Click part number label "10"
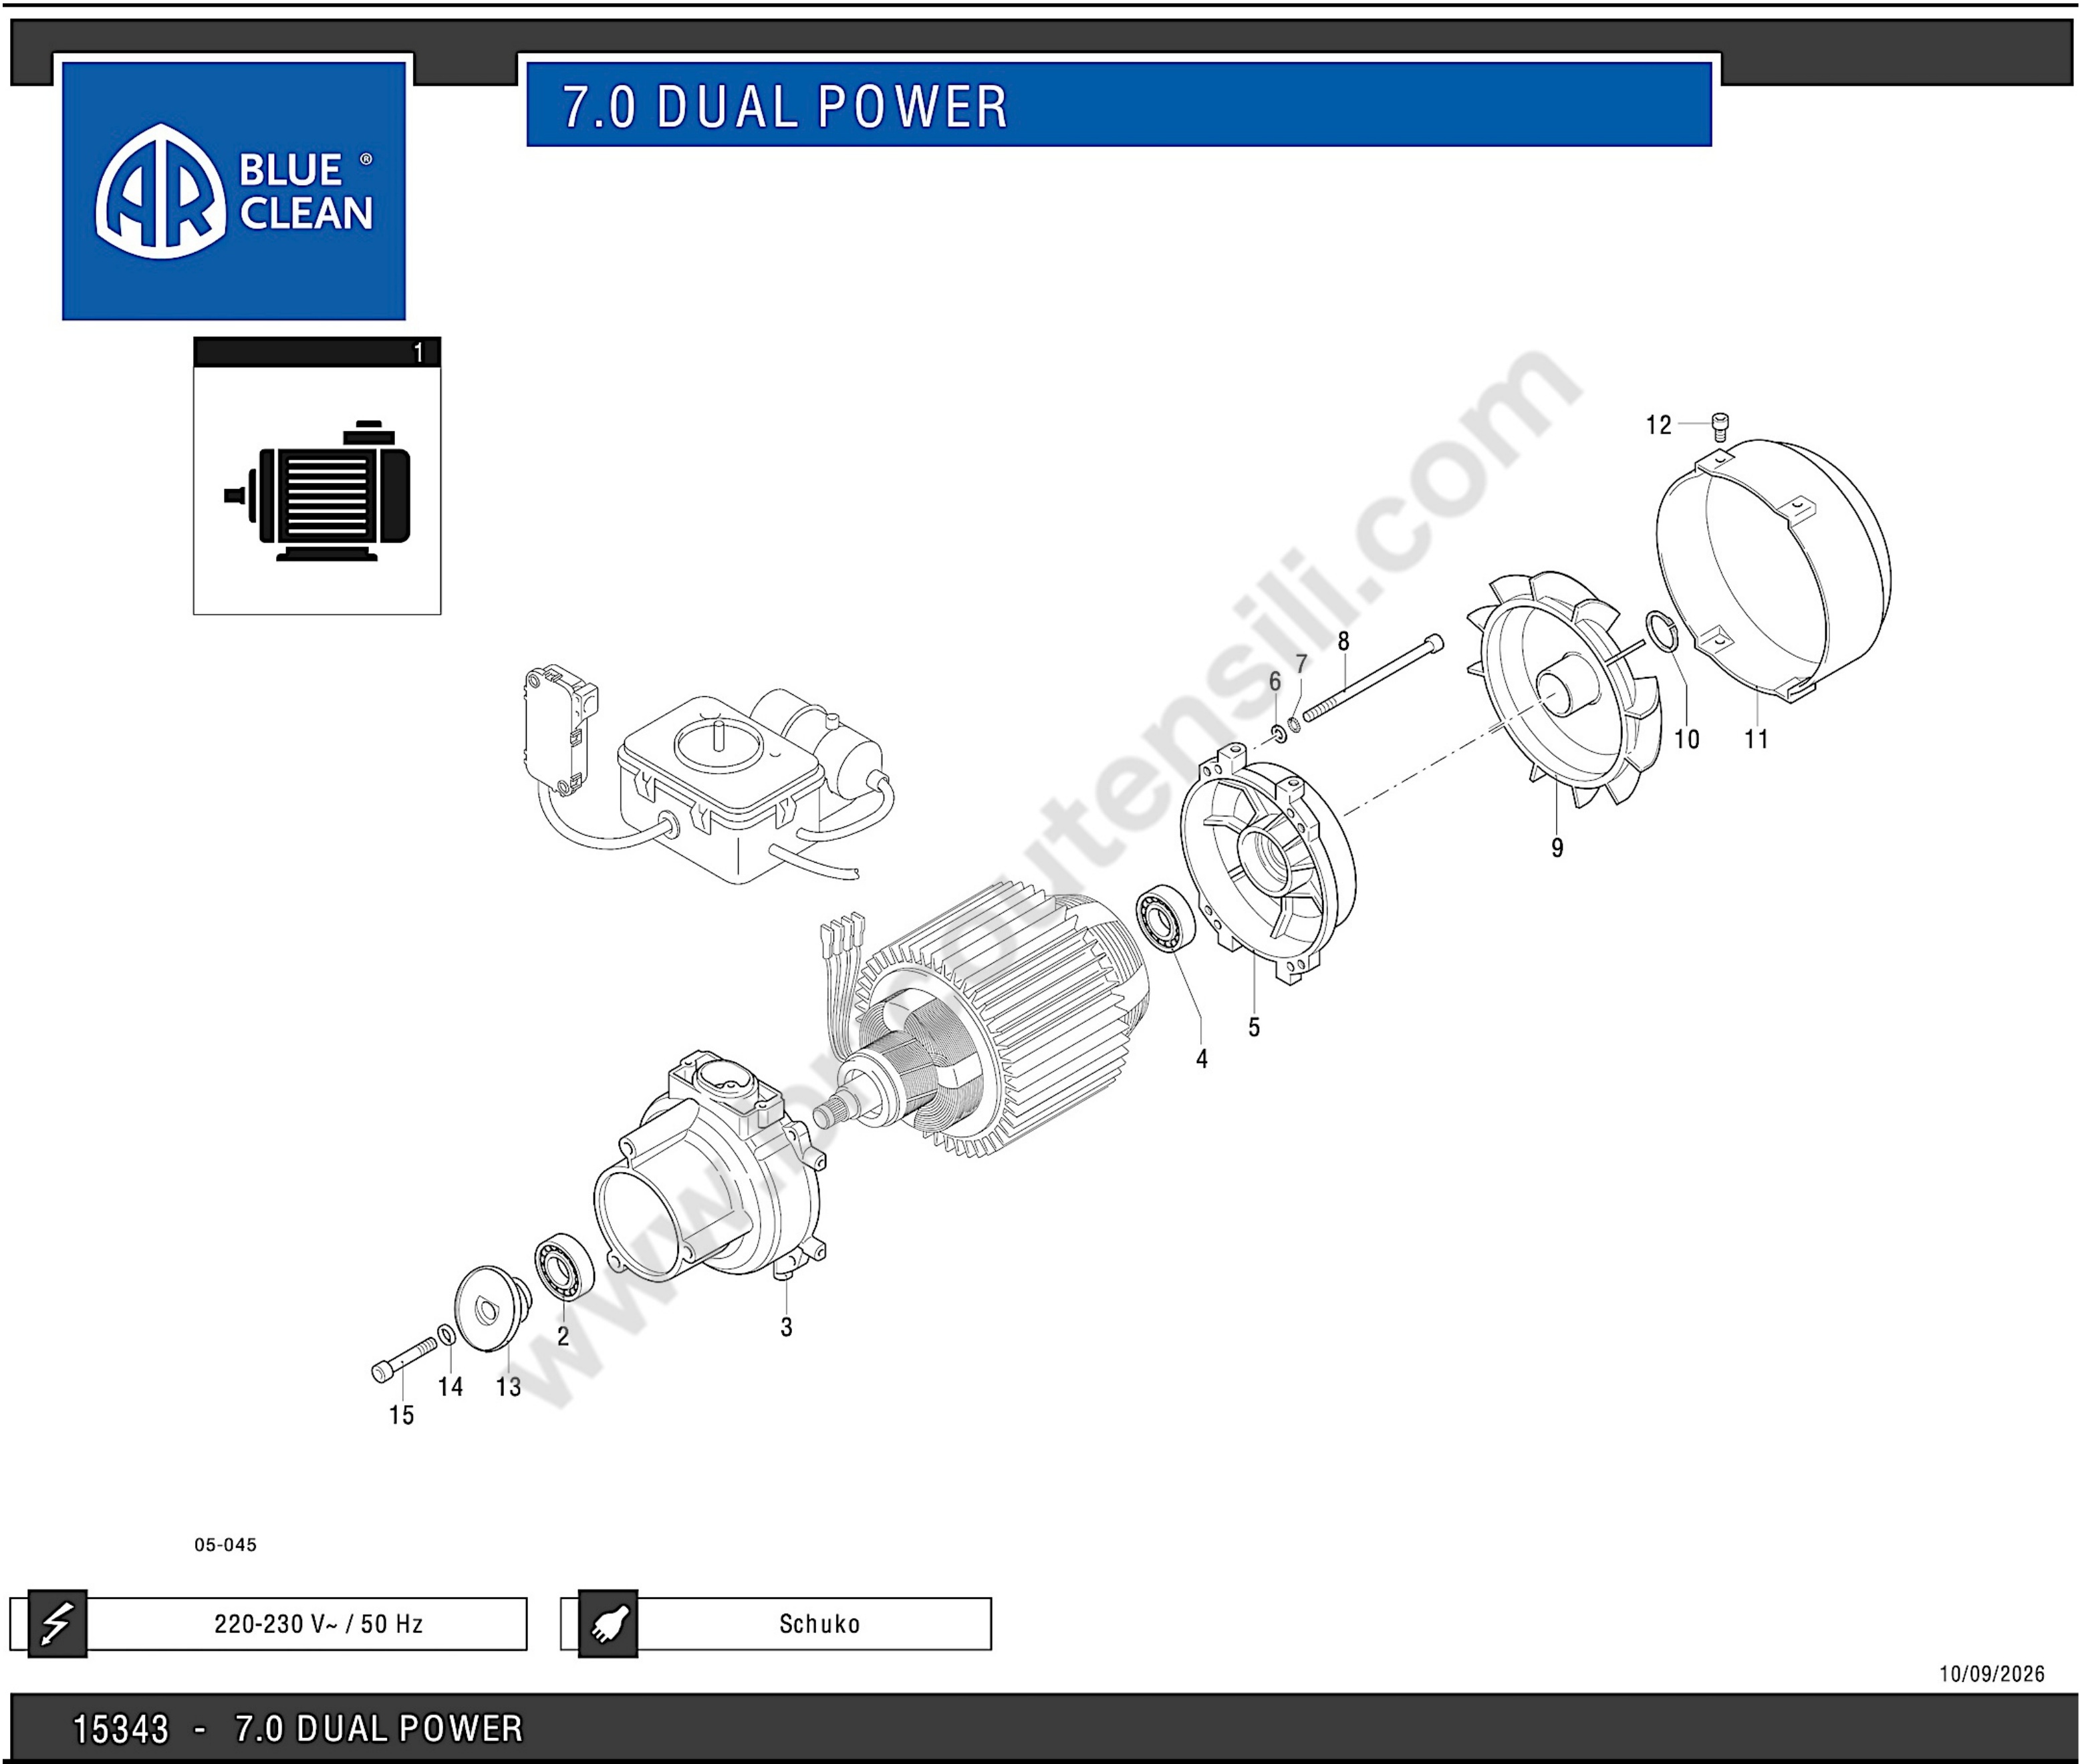The height and width of the screenshot is (1764, 2080). coord(1687,739)
